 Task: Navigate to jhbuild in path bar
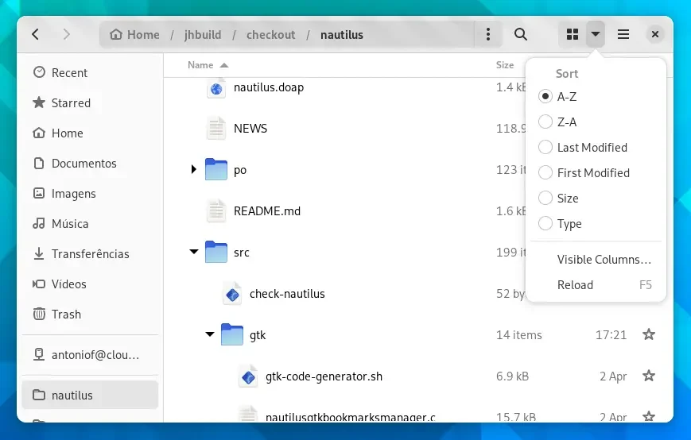pyautogui.click(x=203, y=35)
